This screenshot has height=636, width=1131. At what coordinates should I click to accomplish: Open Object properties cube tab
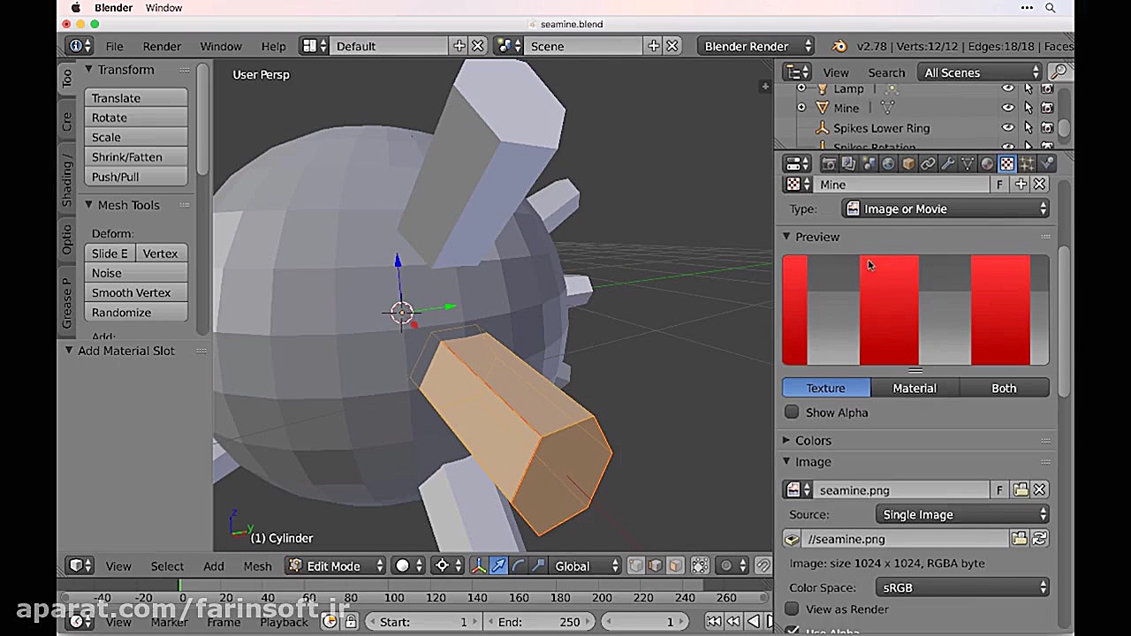click(x=908, y=163)
